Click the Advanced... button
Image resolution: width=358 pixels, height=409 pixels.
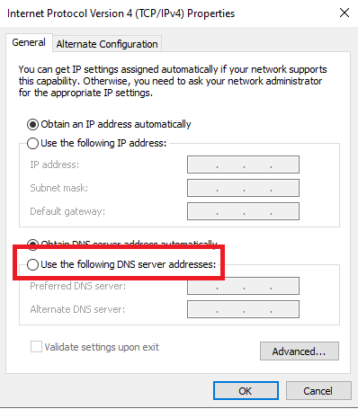pyautogui.click(x=300, y=351)
